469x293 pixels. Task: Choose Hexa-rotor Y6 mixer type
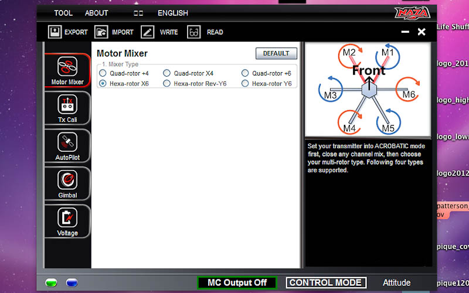pos(245,84)
